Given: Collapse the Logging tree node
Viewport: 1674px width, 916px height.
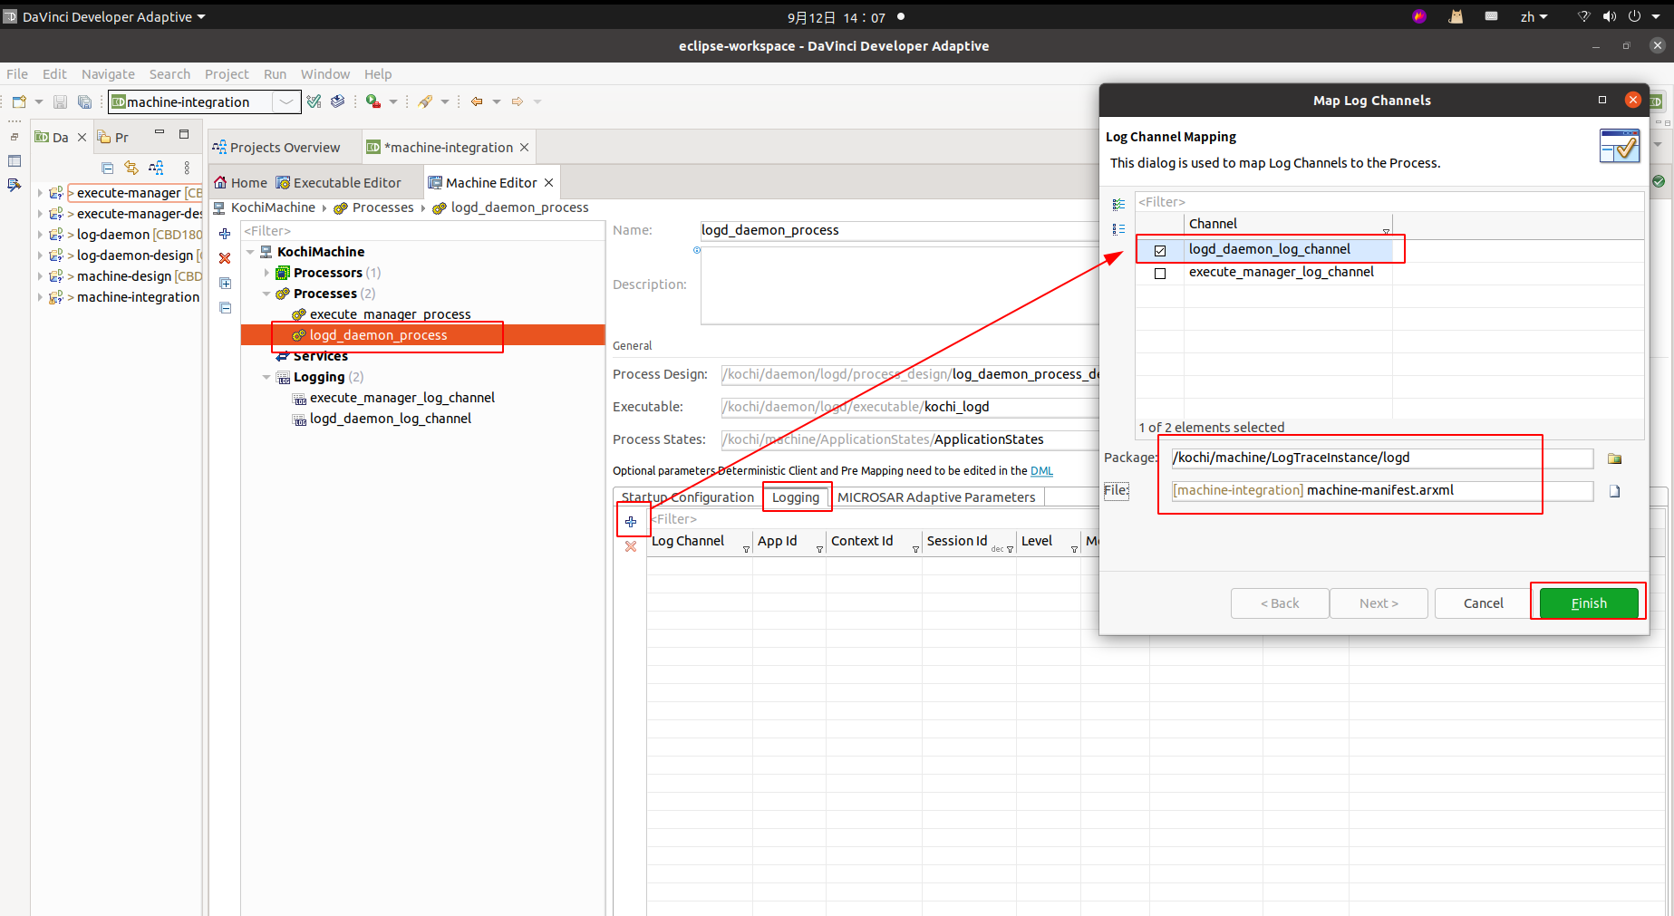Looking at the screenshot, I should 266,377.
